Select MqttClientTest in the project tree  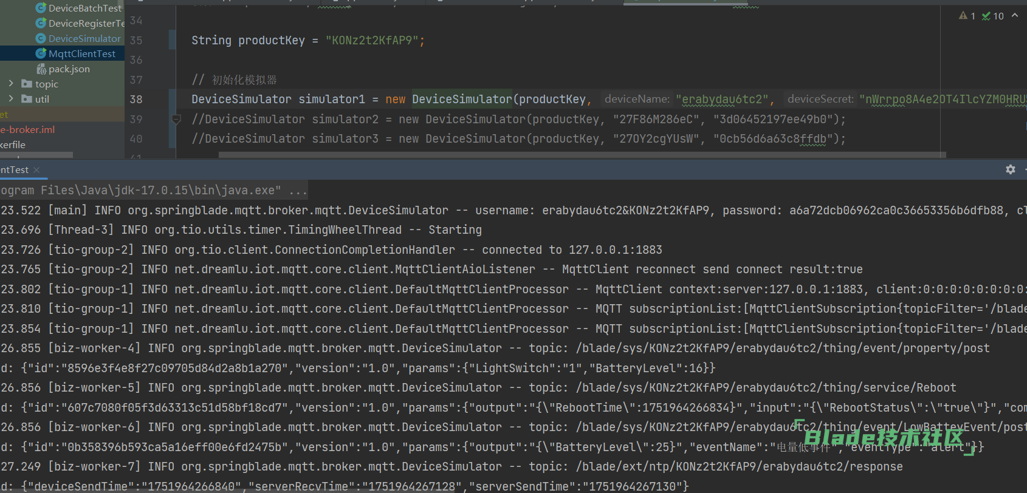81,53
